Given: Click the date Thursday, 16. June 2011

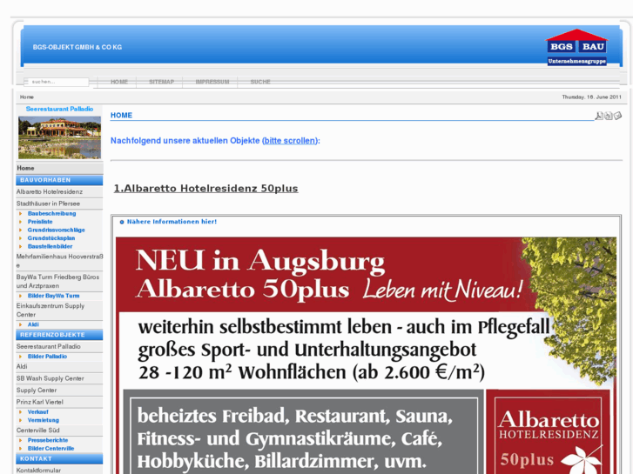Looking at the screenshot, I should click(x=591, y=97).
